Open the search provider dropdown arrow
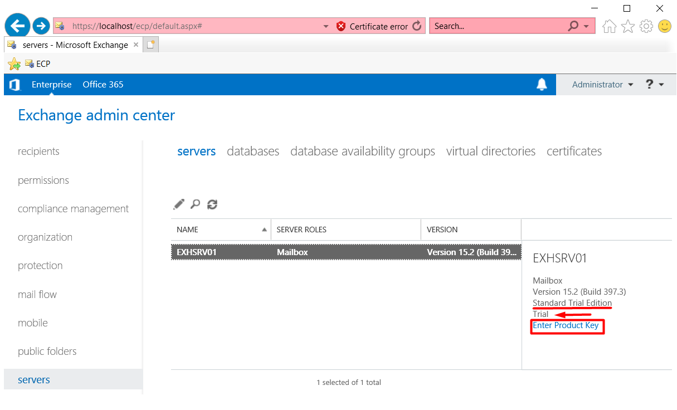 pos(586,26)
